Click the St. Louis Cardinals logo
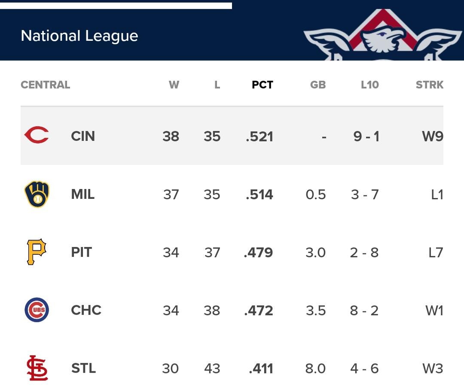The image size is (464, 390). tap(37, 368)
